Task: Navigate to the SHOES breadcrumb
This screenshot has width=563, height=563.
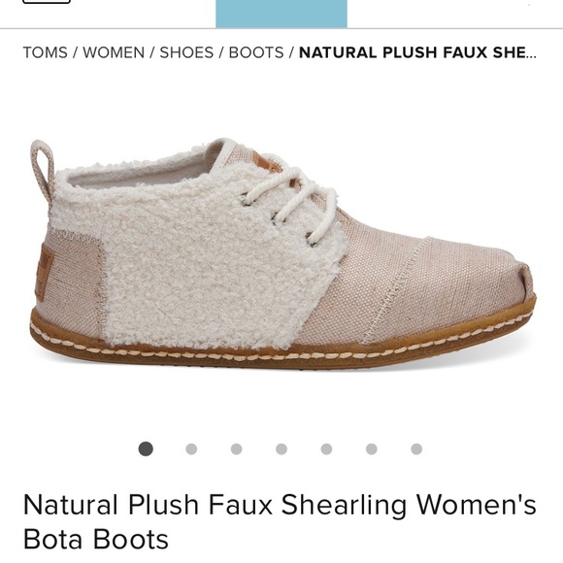Action: 186,52
